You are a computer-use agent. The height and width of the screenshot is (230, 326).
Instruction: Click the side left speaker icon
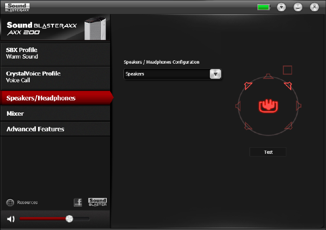pos(238,106)
